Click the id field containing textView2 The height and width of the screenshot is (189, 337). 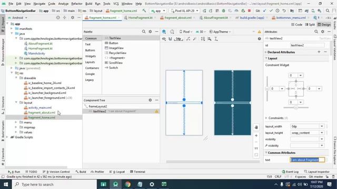coord(308,45)
